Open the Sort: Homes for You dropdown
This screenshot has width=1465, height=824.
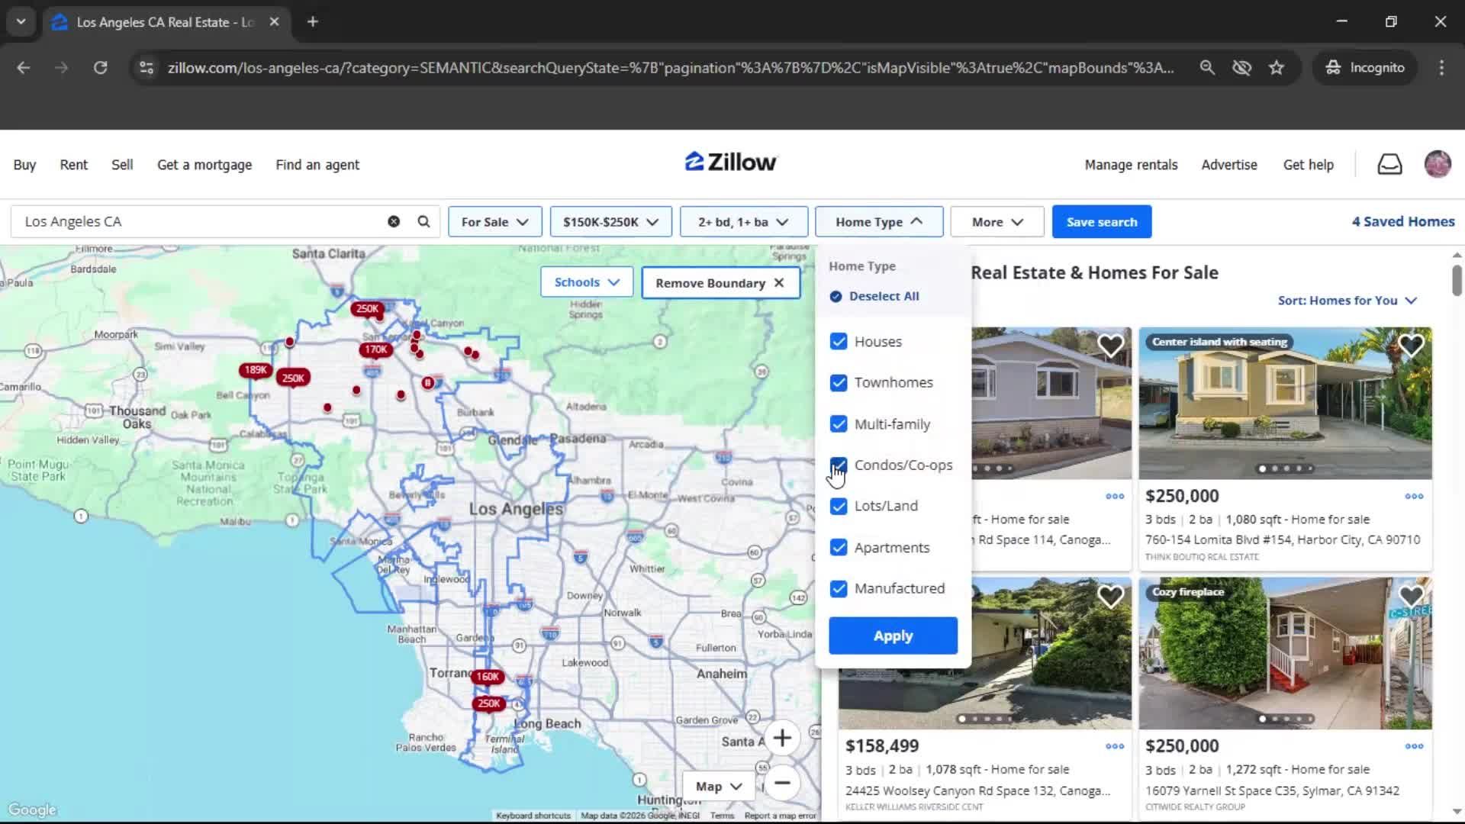(x=1346, y=301)
